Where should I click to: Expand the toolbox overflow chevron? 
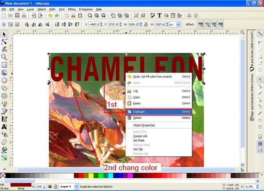(x=5, y=169)
